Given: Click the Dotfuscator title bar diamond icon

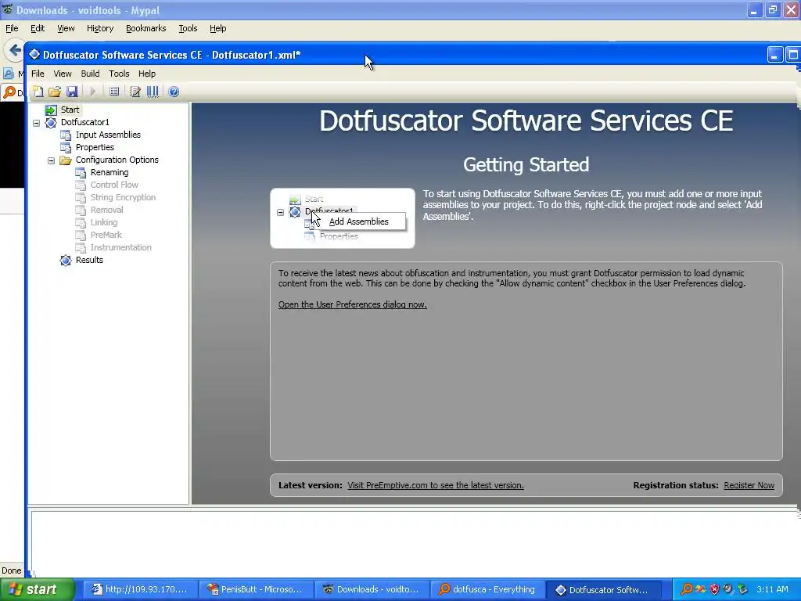Looking at the screenshot, I should pyautogui.click(x=34, y=54).
